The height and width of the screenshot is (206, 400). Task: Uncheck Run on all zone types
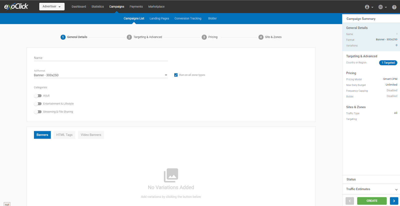point(176,75)
